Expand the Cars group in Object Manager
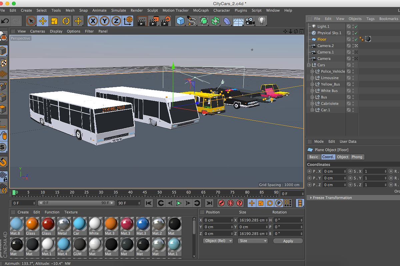 [309, 65]
